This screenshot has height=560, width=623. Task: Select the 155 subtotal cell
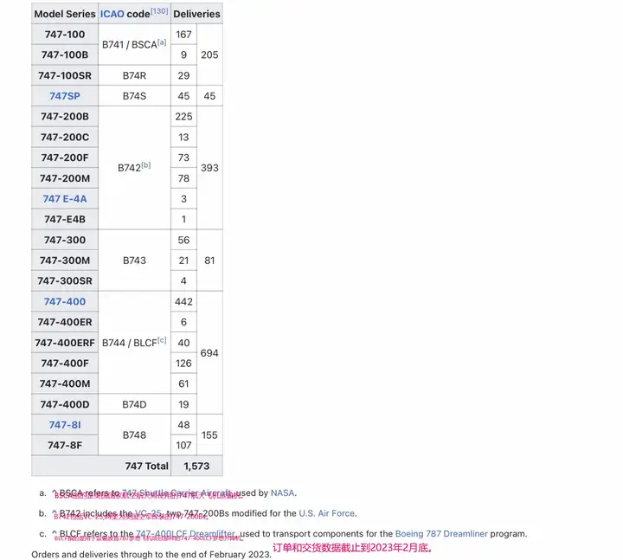coord(209,435)
